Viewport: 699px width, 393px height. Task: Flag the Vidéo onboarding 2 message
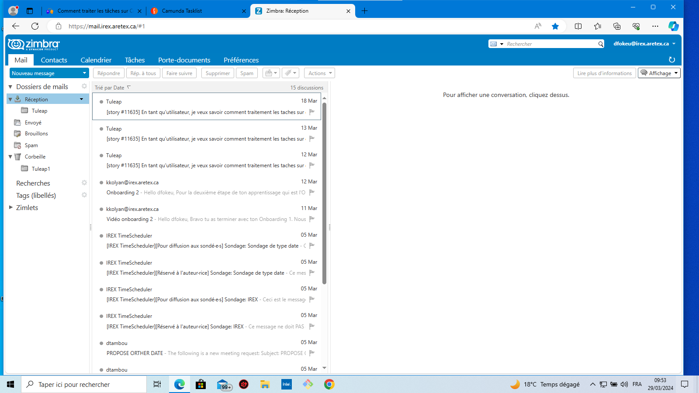[x=312, y=219]
